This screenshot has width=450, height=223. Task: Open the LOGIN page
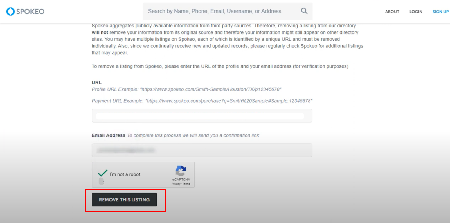(x=416, y=12)
